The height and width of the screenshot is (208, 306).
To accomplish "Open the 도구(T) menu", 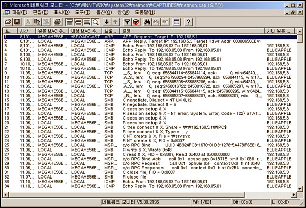I will pyautogui.click(x=83, y=12).
